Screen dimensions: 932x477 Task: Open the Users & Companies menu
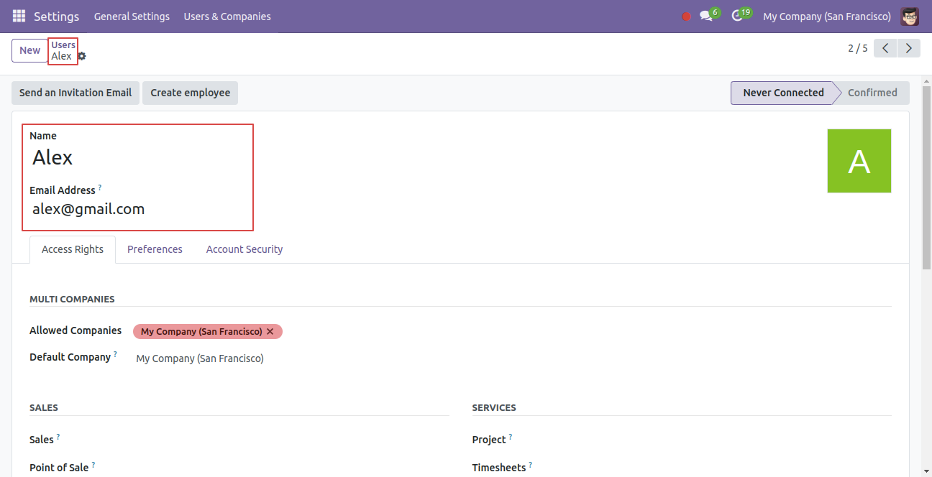[227, 16]
